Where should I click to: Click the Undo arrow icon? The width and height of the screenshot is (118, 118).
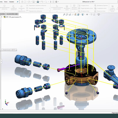coord(42,2)
